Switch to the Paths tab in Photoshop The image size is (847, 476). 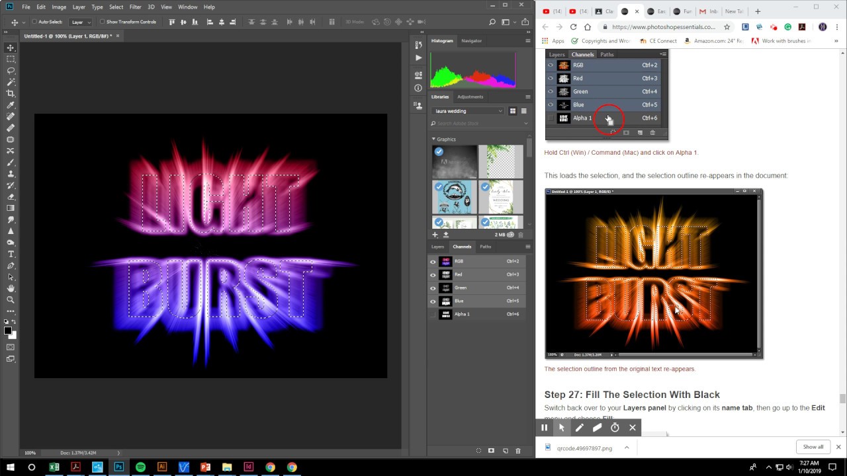coord(486,247)
